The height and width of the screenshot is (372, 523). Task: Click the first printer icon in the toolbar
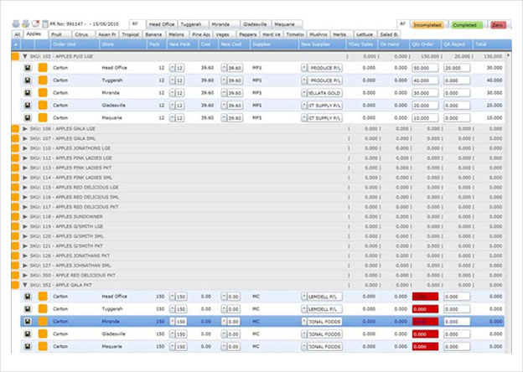click(16, 24)
